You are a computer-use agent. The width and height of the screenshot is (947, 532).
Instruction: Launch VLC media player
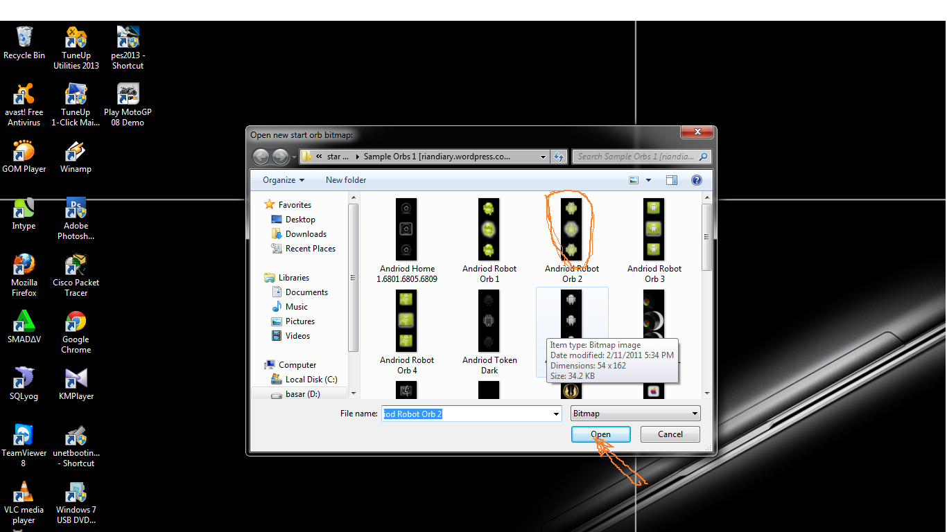(x=24, y=493)
